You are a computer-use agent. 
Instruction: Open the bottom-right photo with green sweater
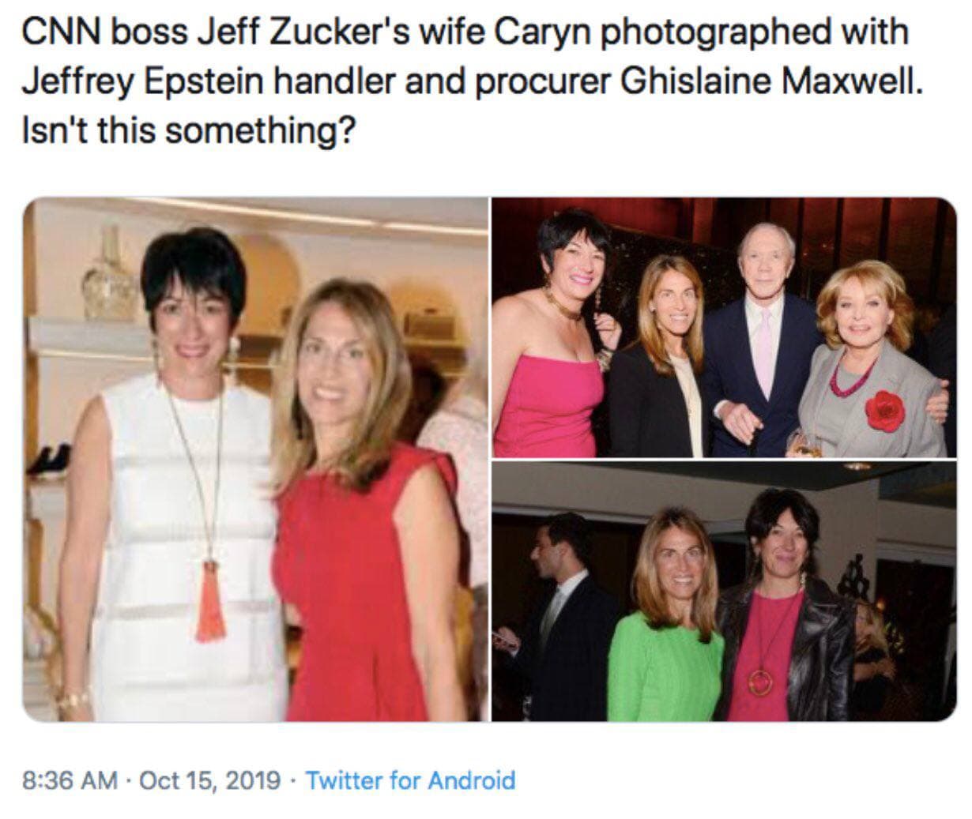[723, 591]
